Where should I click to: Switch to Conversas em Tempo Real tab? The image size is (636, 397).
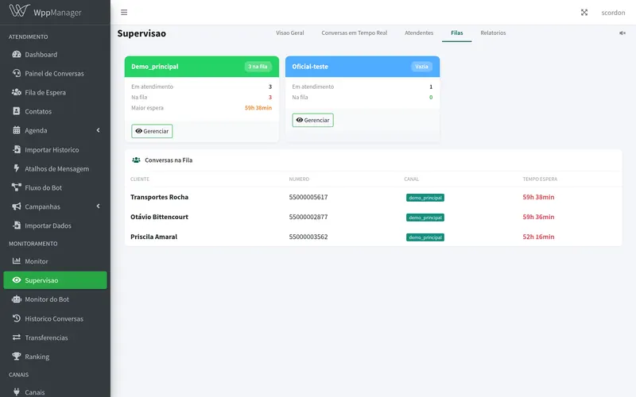click(354, 33)
